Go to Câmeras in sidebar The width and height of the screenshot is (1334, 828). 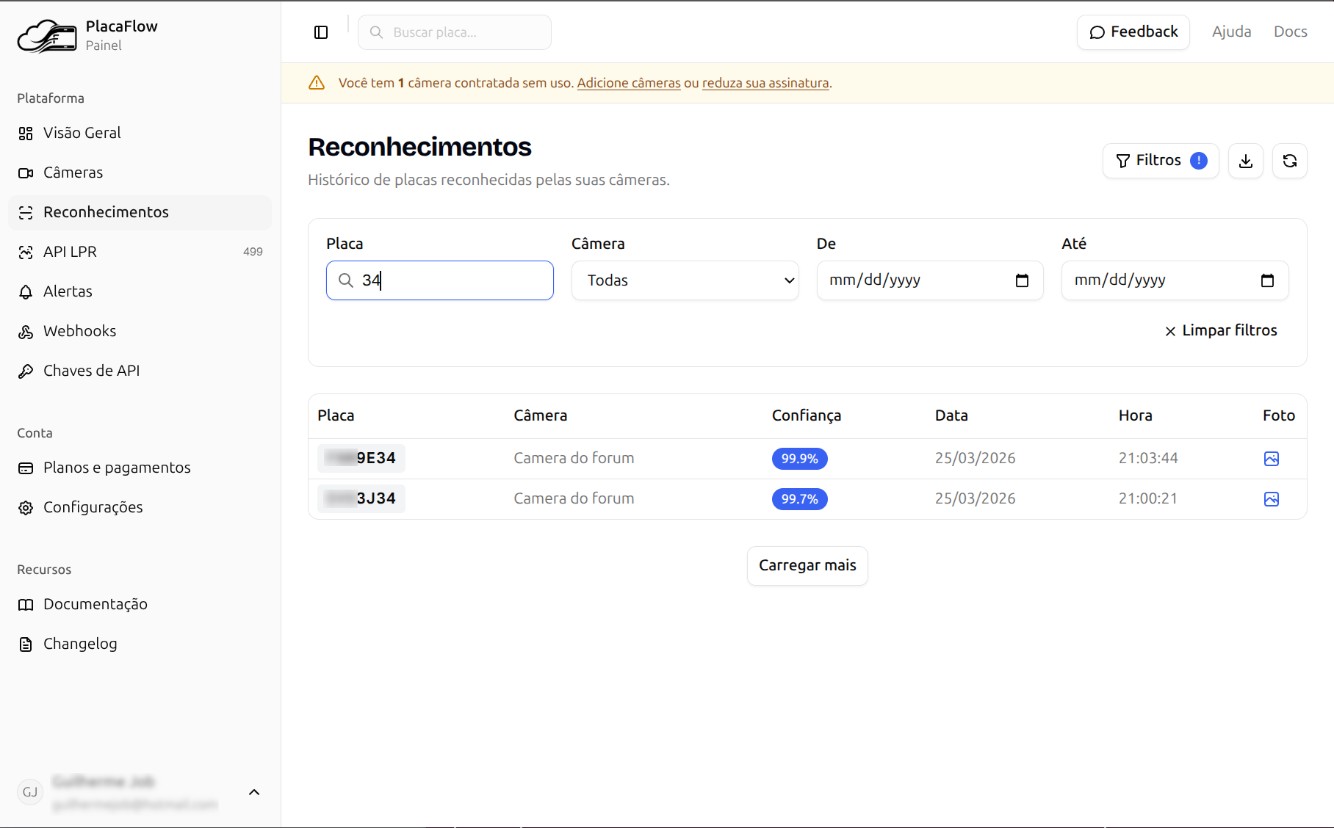pyautogui.click(x=73, y=172)
